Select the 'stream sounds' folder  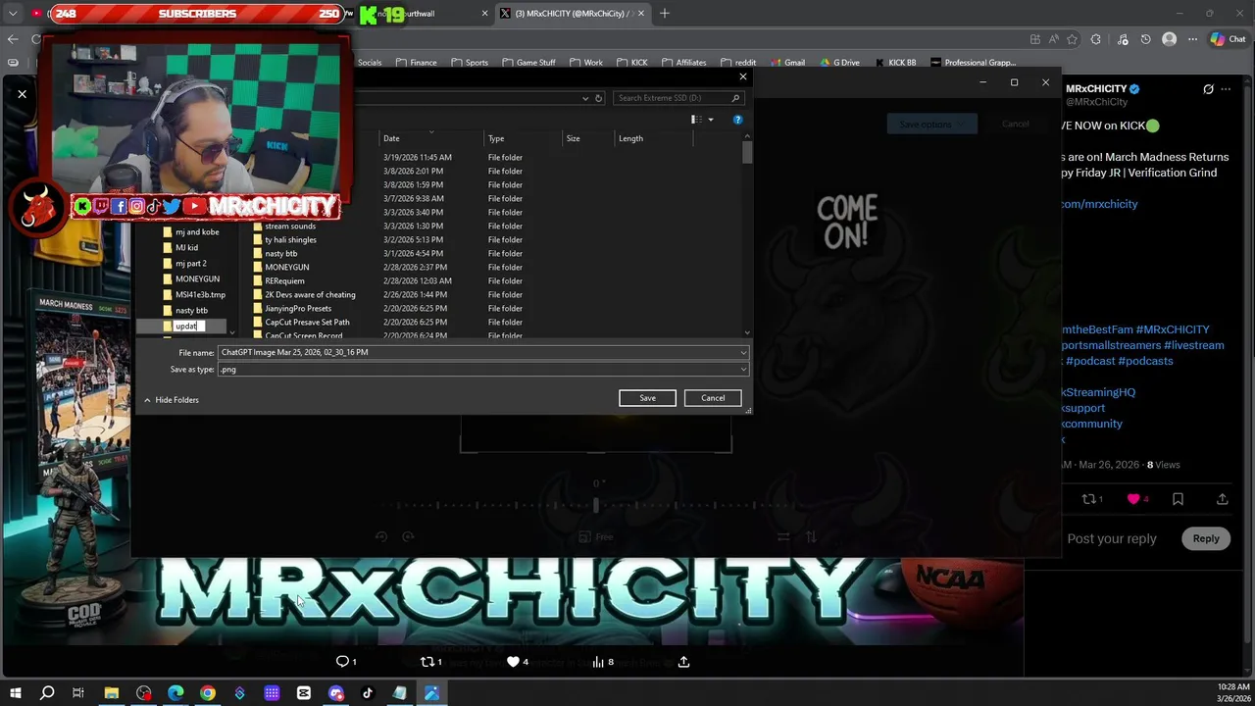click(x=289, y=227)
